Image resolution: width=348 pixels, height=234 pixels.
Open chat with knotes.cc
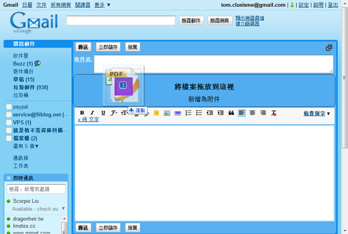point(24,226)
